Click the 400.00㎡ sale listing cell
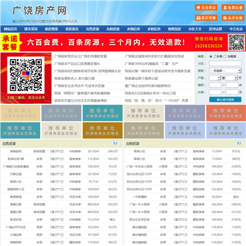The height and width of the screenshot is (246, 246). point(93,212)
